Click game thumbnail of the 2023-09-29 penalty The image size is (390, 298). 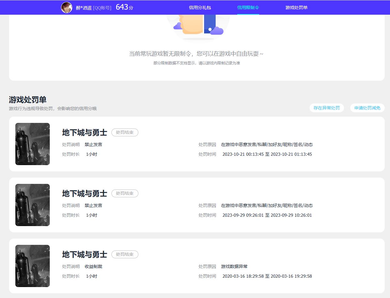[x=33, y=205]
